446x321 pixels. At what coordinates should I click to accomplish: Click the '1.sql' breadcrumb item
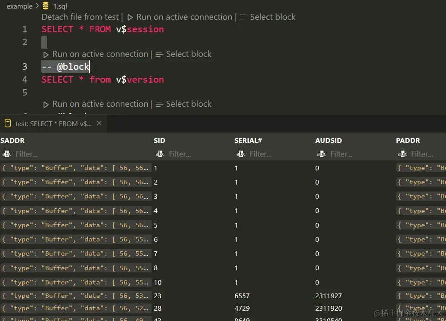pos(60,6)
